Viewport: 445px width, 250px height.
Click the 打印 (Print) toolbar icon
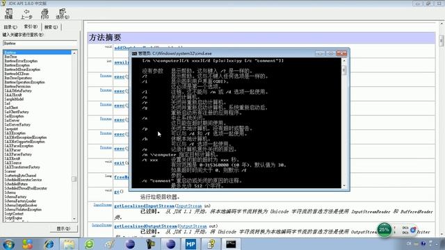click(44, 13)
